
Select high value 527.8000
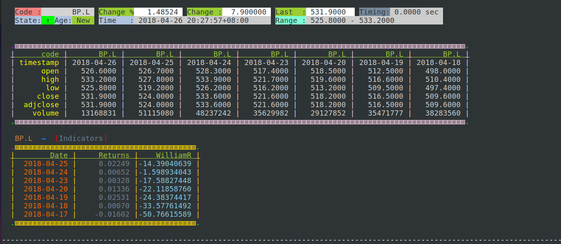[x=156, y=79]
